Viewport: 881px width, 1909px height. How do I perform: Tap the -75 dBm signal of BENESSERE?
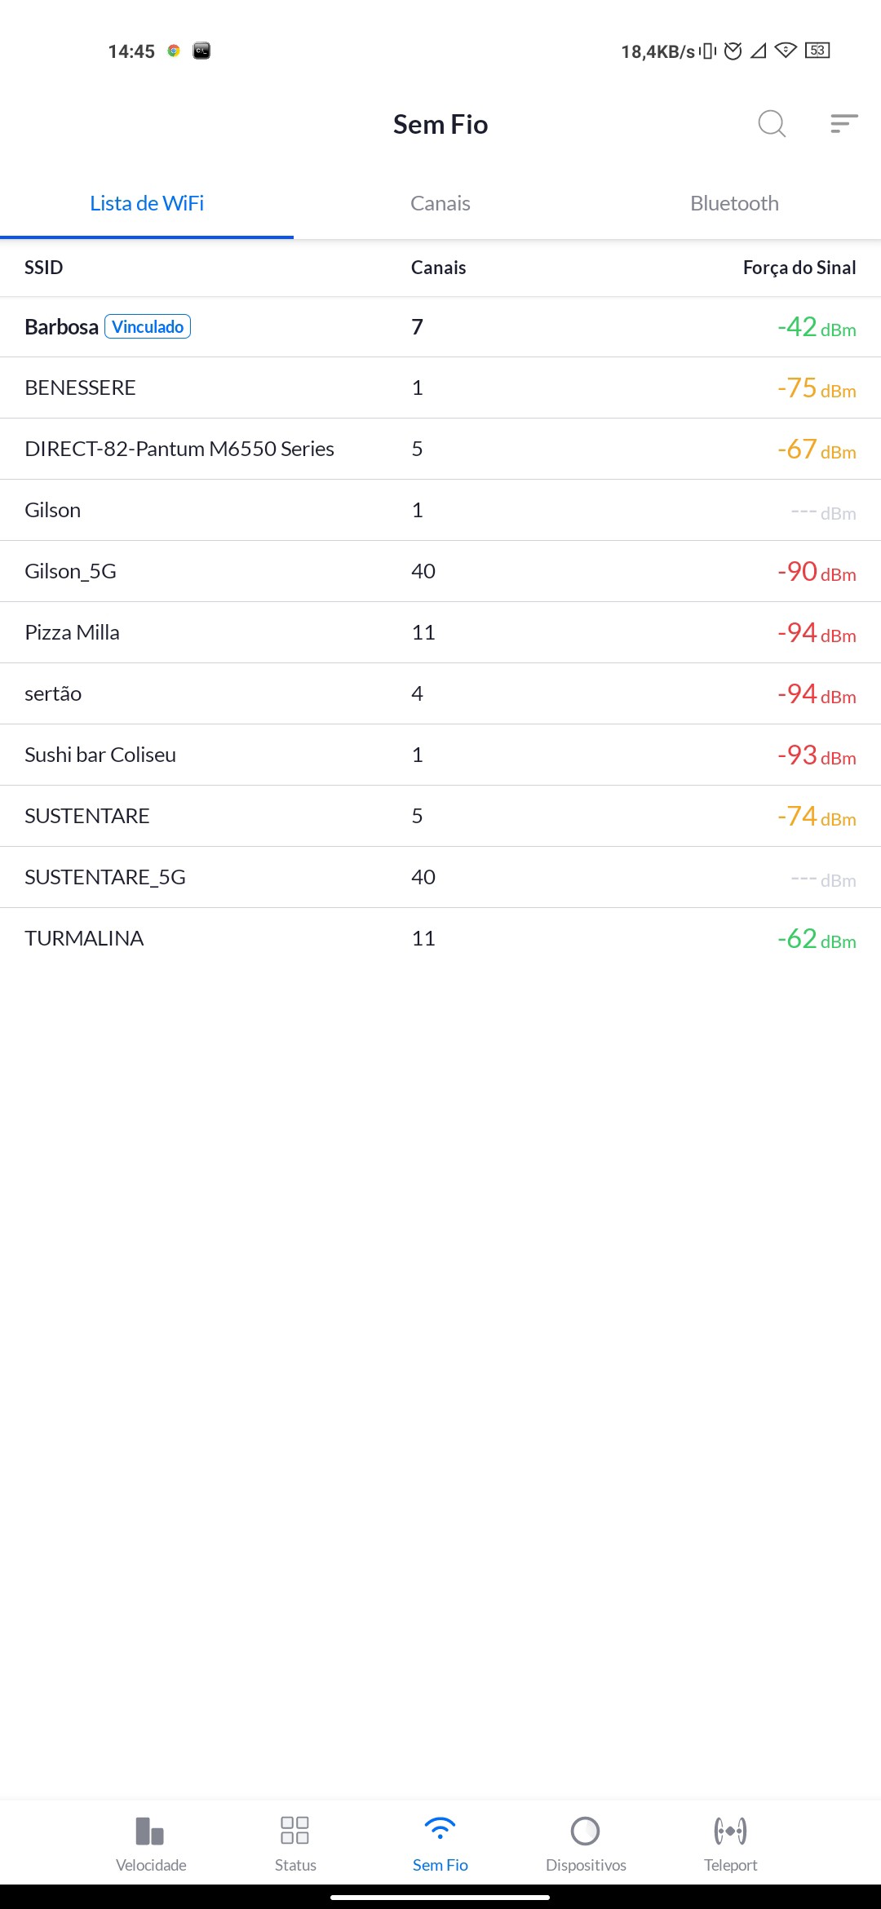tap(816, 388)
